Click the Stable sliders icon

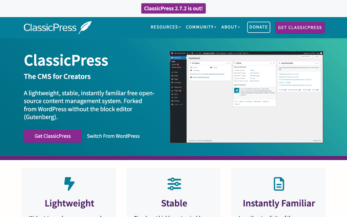pyautogui.click(x=174, y=184)
